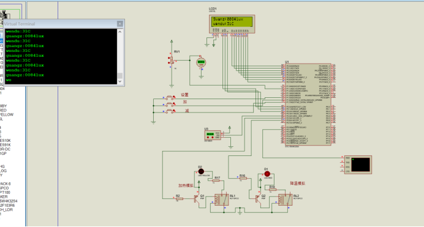The image size is (424, 227).
Task: Click the LCD1 display component
Action: pyautogui.click(x=232, y=24)
